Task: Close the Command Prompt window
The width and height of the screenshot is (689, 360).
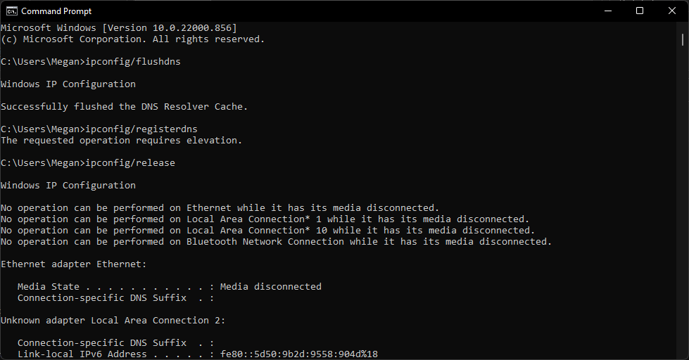Action: 672,11
